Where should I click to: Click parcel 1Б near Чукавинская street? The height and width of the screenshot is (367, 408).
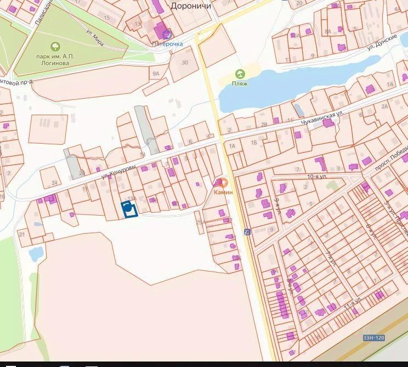pos(254,143)
